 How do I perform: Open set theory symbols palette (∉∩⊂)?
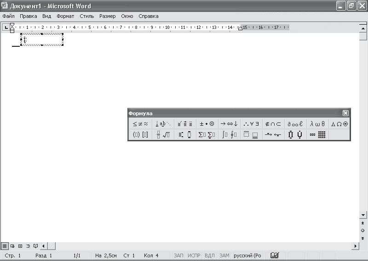pos(273,124)
